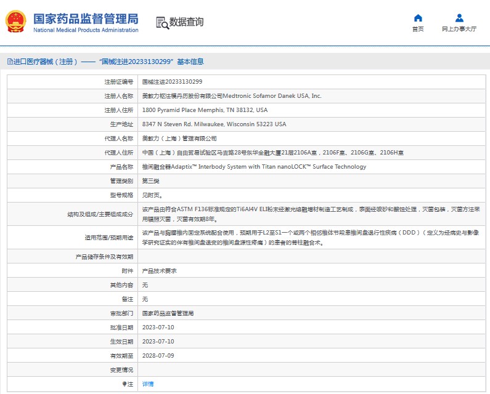
Task: Select approval department 国家药品监督管理局 cell
Action: (168, 313)
